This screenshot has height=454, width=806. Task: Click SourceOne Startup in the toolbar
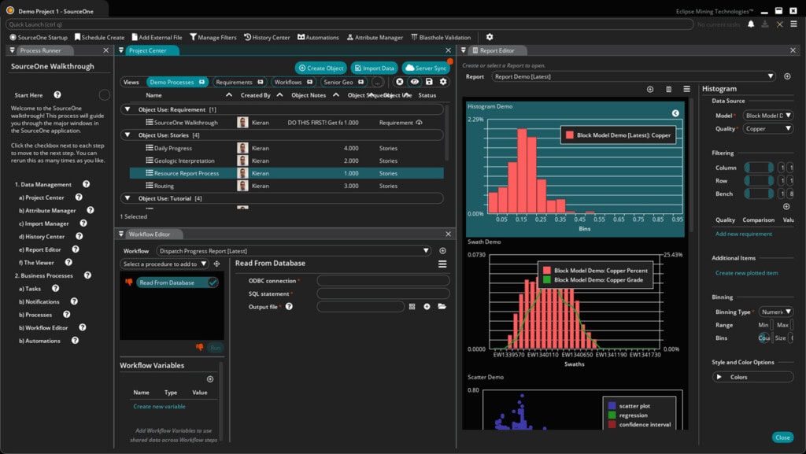point(39,37)
